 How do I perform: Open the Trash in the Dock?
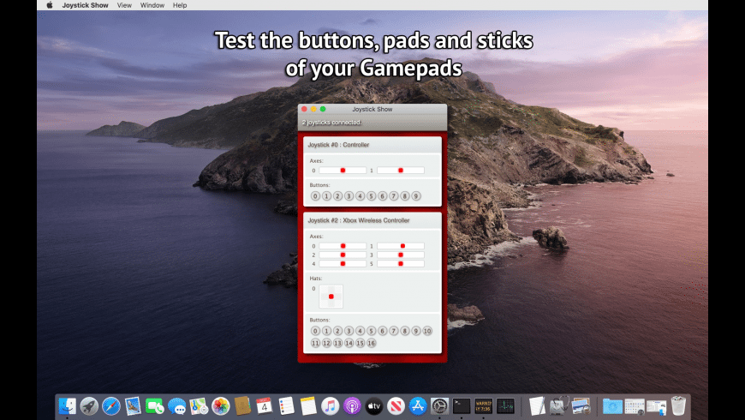(678, 406)
